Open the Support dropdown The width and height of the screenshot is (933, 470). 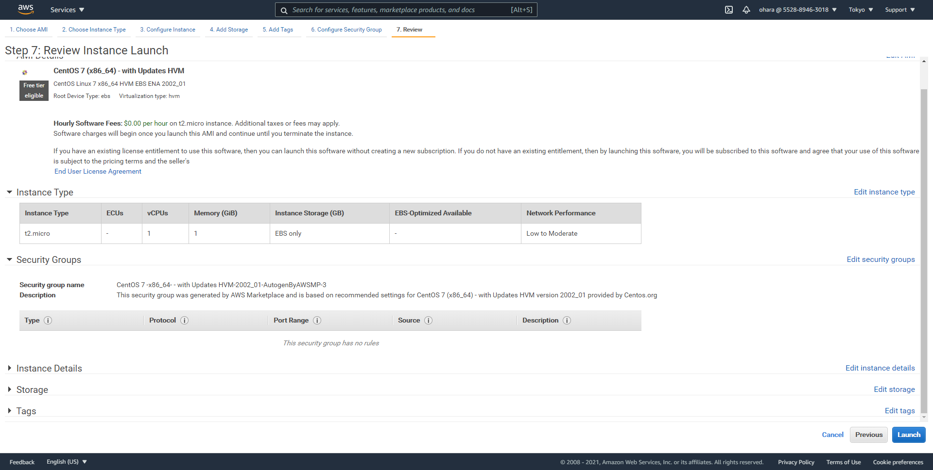(x=900, y=10)
